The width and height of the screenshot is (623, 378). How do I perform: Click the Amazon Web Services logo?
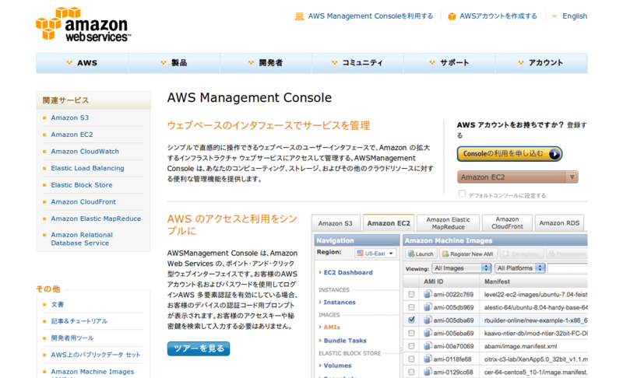pos(83,24)
